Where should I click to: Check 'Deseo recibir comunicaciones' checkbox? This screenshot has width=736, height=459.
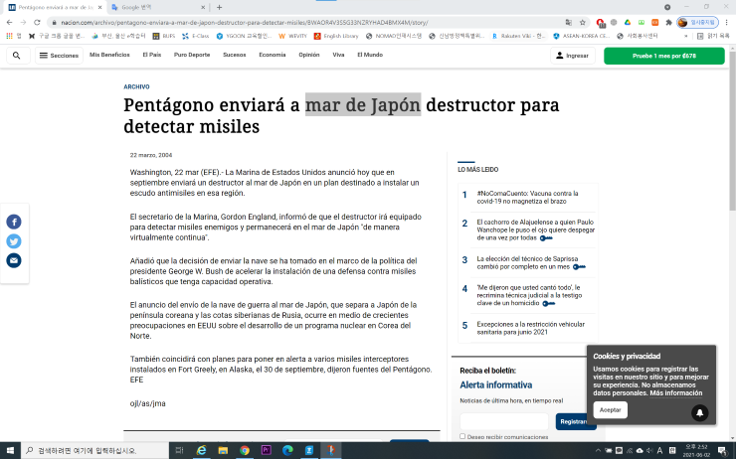click(462, 436)
